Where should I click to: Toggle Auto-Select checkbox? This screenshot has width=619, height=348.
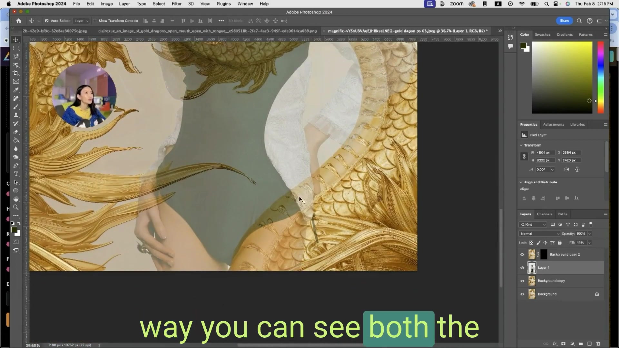pyautogui.click(x=47, y=21)
